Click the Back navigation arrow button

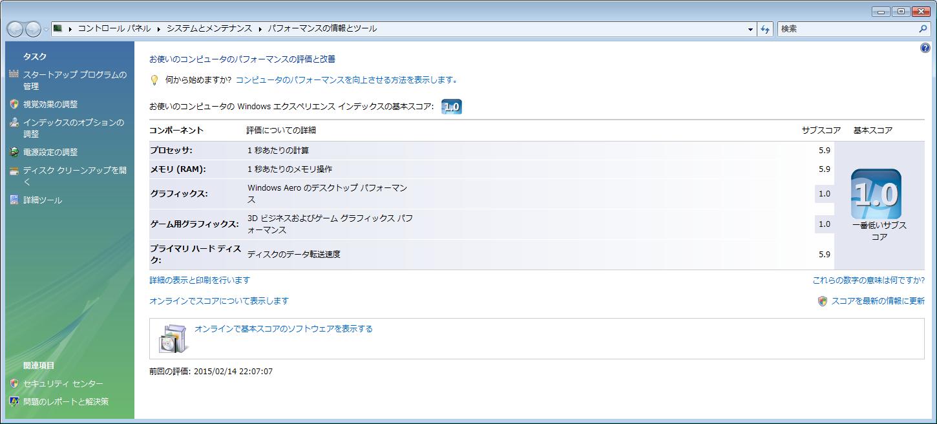point(16,29)
